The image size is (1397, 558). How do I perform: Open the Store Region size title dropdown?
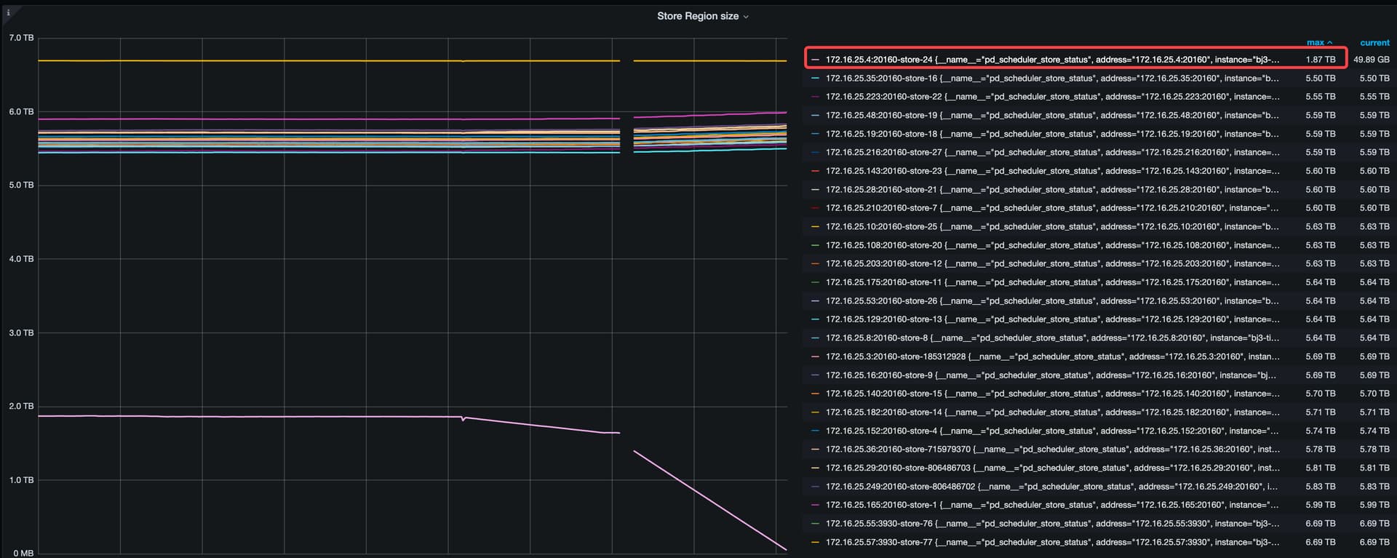point(702,16)
